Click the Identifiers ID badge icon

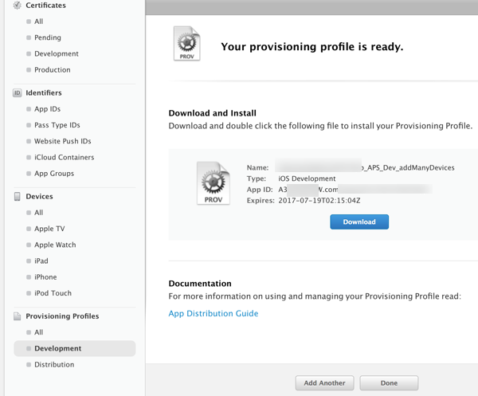(18, 93)
